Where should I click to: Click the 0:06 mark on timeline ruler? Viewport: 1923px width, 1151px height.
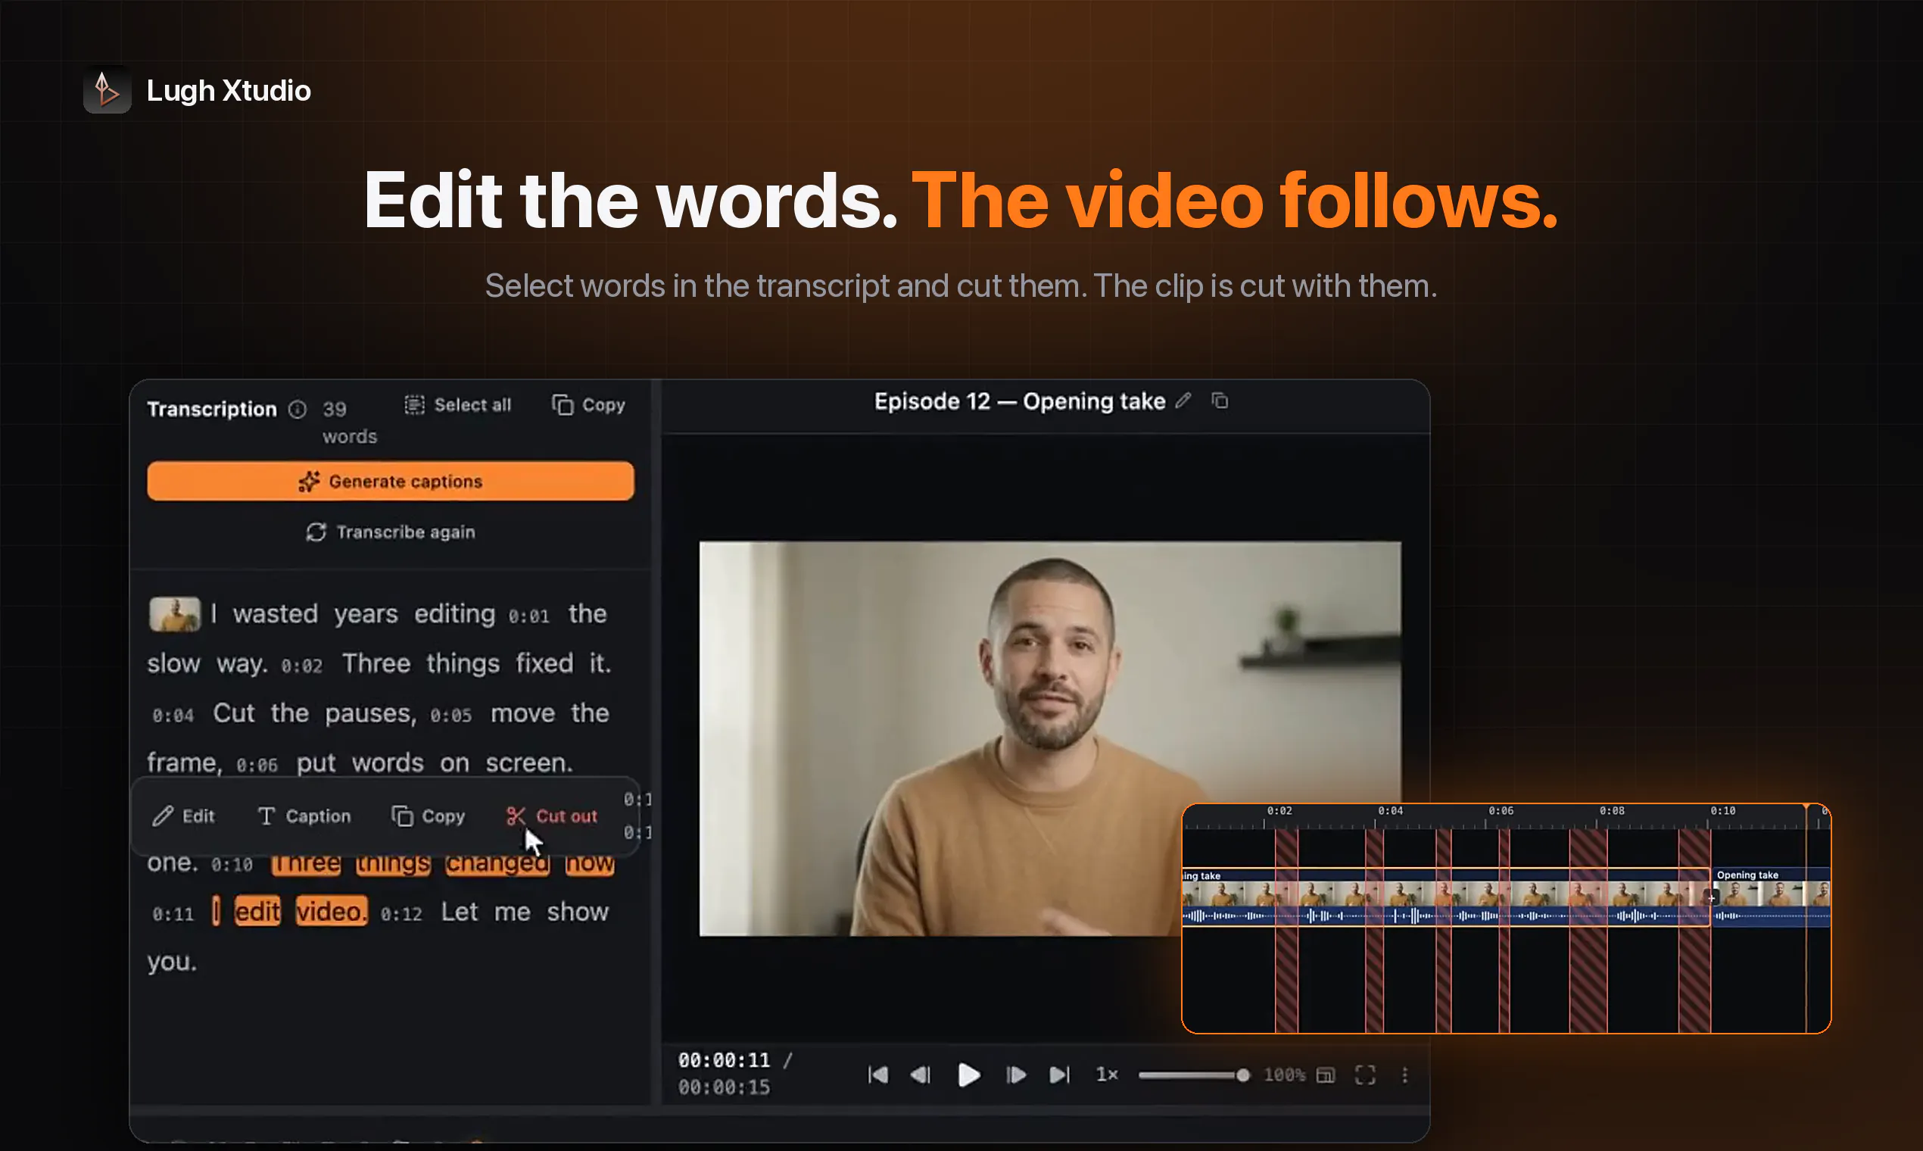[1501, 811]
